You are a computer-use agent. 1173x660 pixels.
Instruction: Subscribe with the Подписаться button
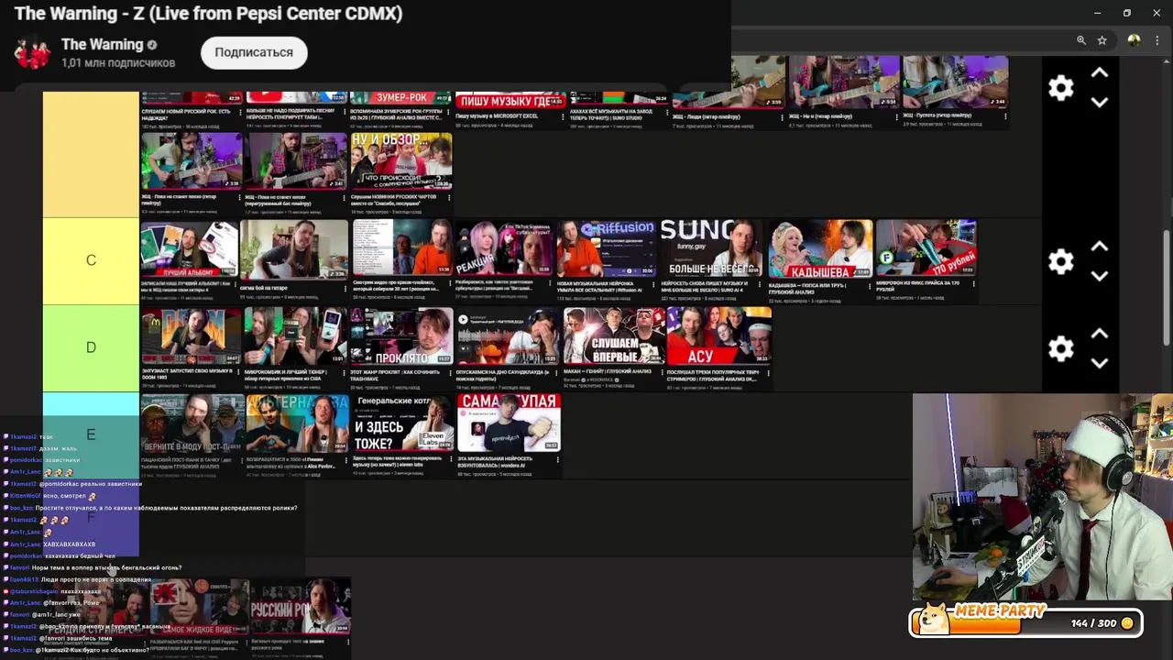[x=254, y=52]
